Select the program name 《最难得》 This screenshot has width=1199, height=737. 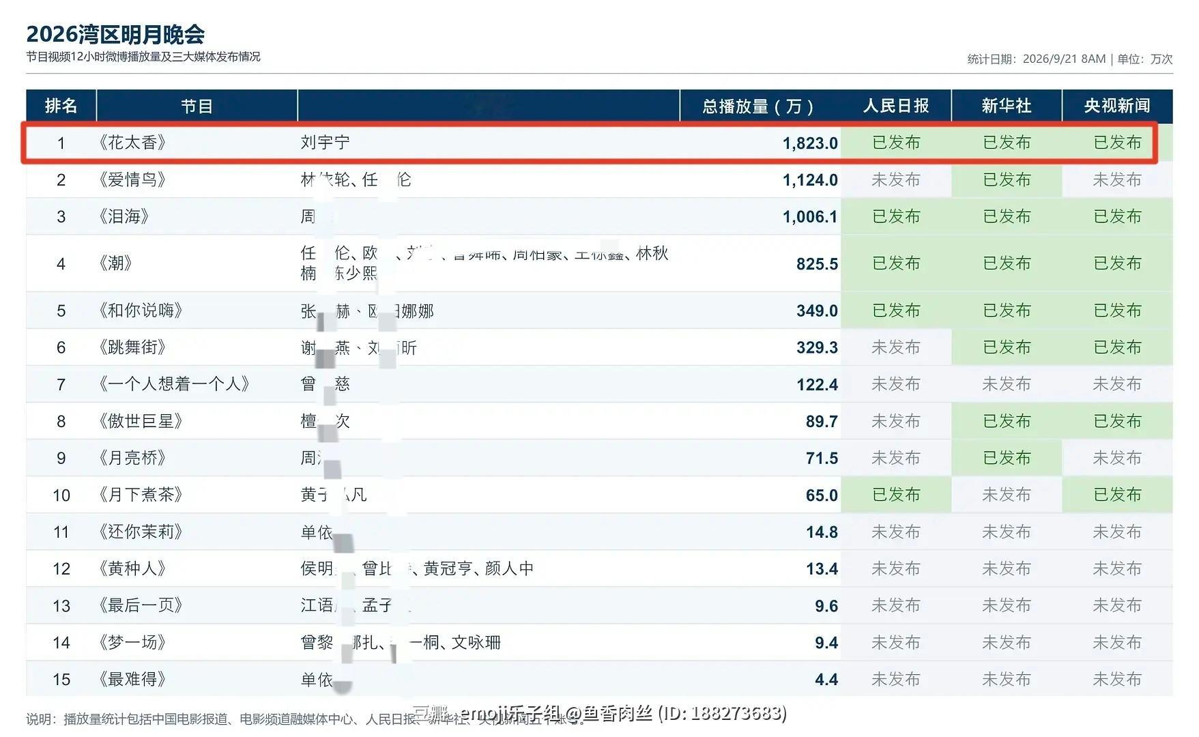(x=132, y=679)
